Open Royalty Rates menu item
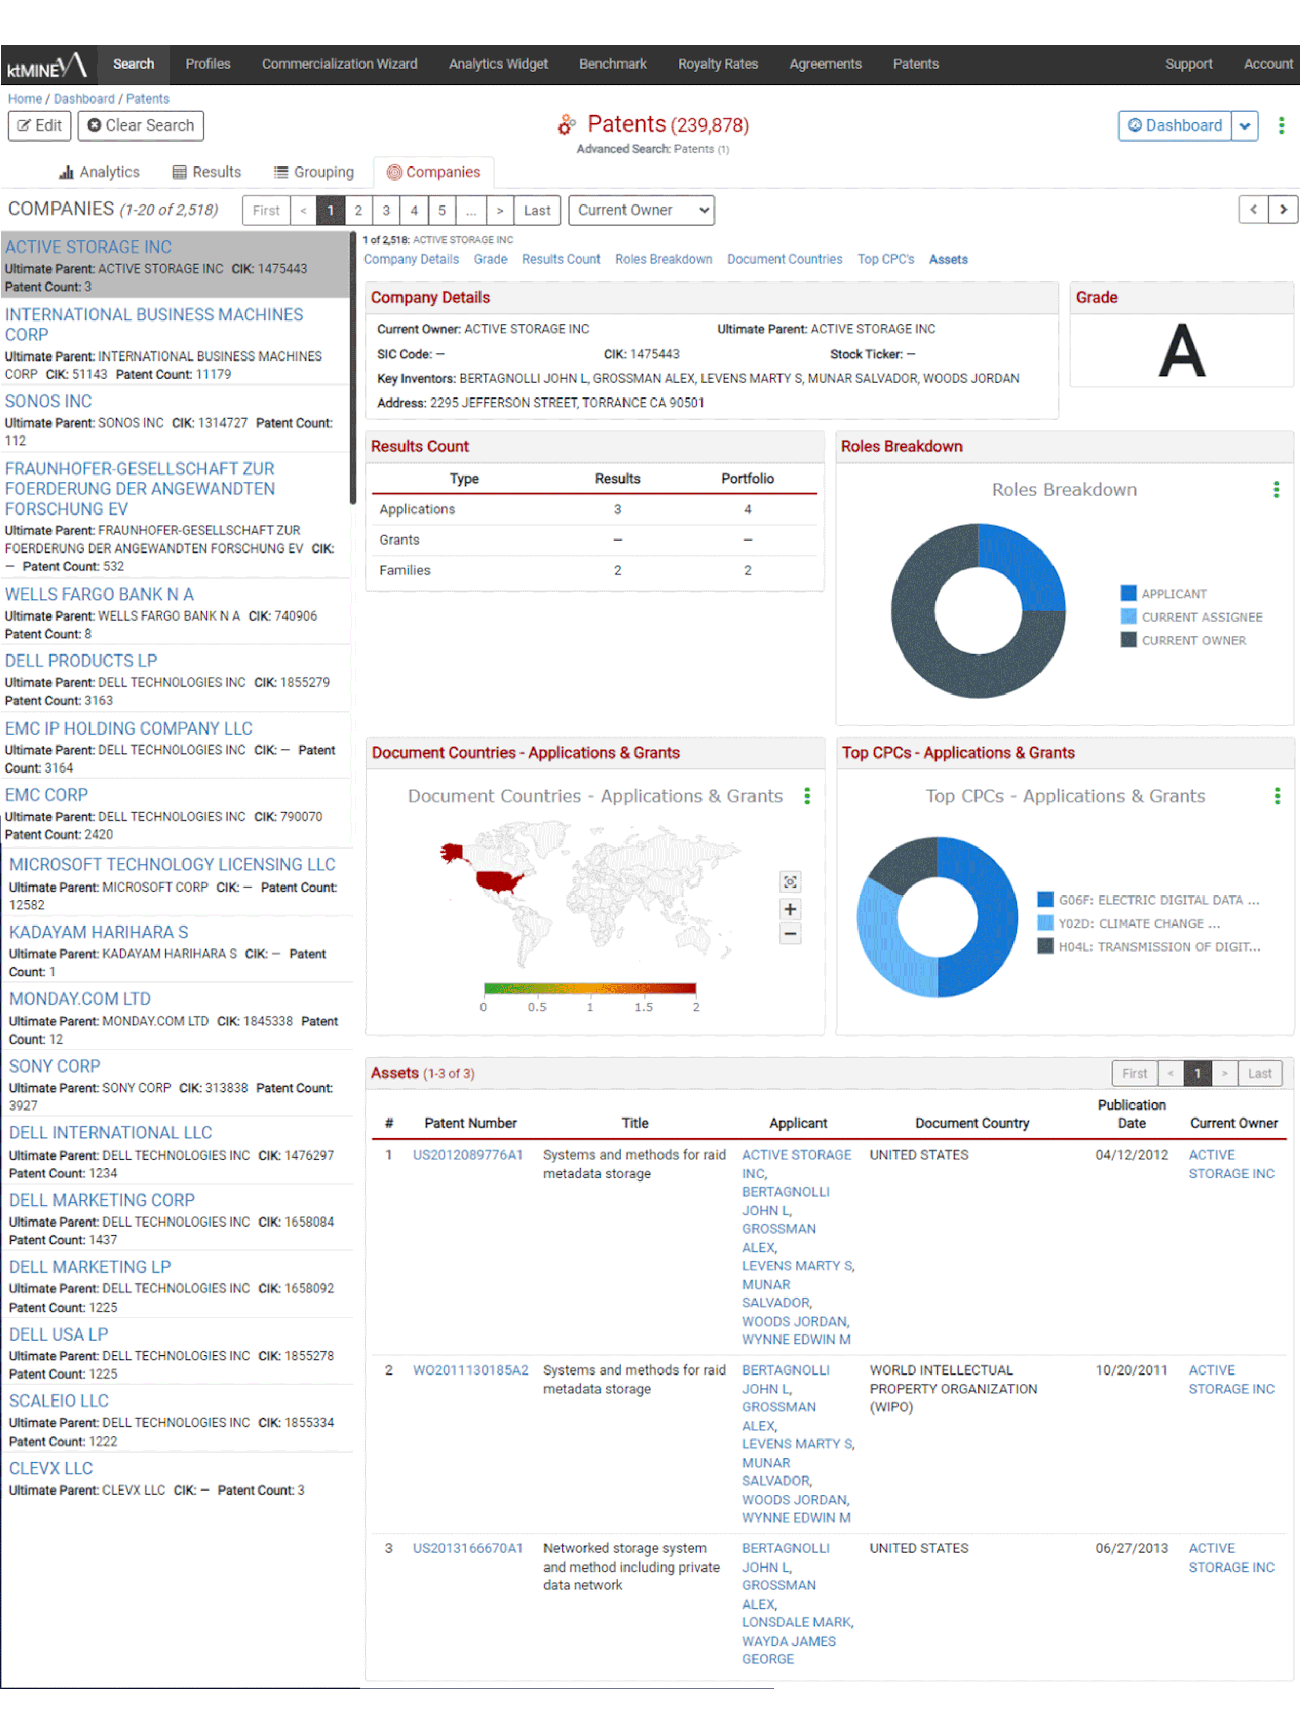The height and width of the screenshot is (1734, 1300). point(718,65)
